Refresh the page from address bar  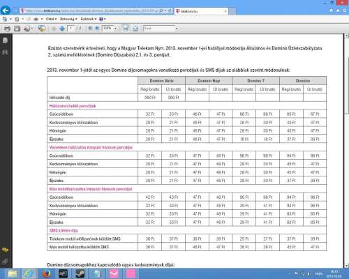(170, 10)
